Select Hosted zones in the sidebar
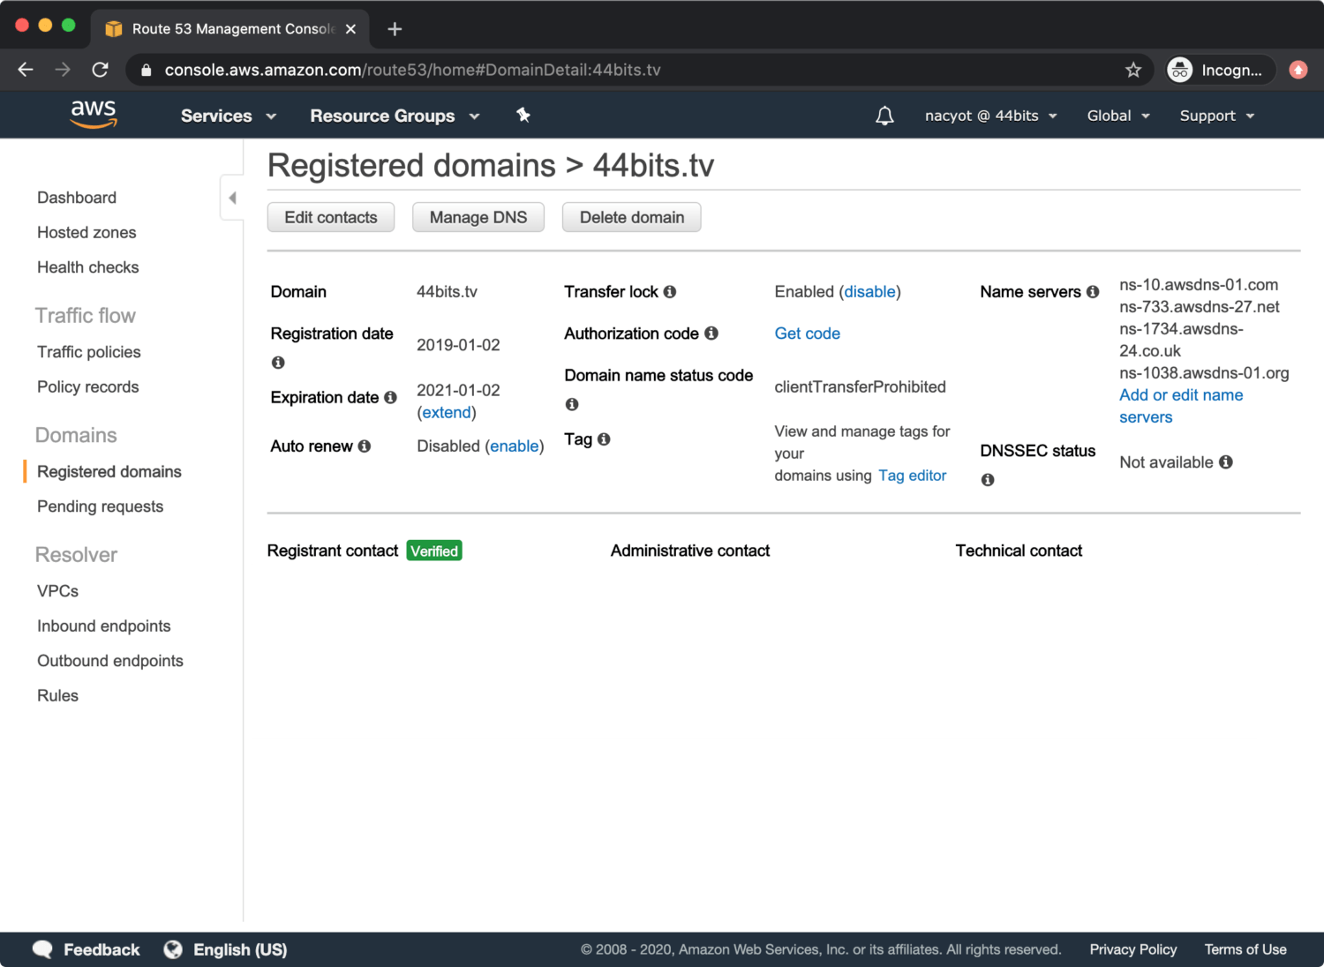Viewport: 1324px width, 967px height. pyautogui.click(x=87, y=233)
